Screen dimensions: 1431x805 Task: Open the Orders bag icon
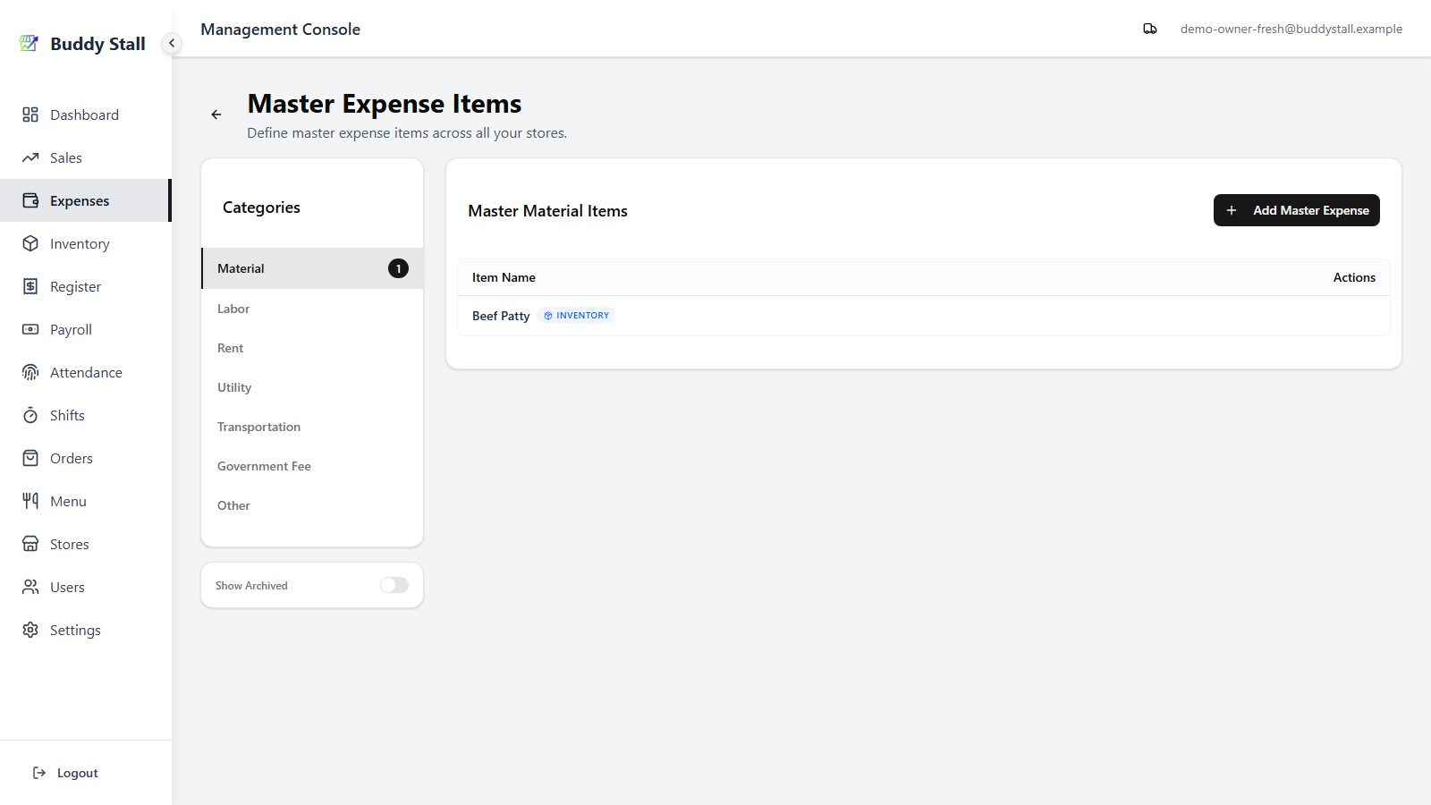coord(30,458)
